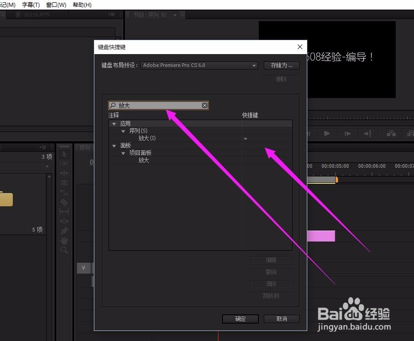
Task: Select the Rate Stretch tool
Action: coord(64,192)
